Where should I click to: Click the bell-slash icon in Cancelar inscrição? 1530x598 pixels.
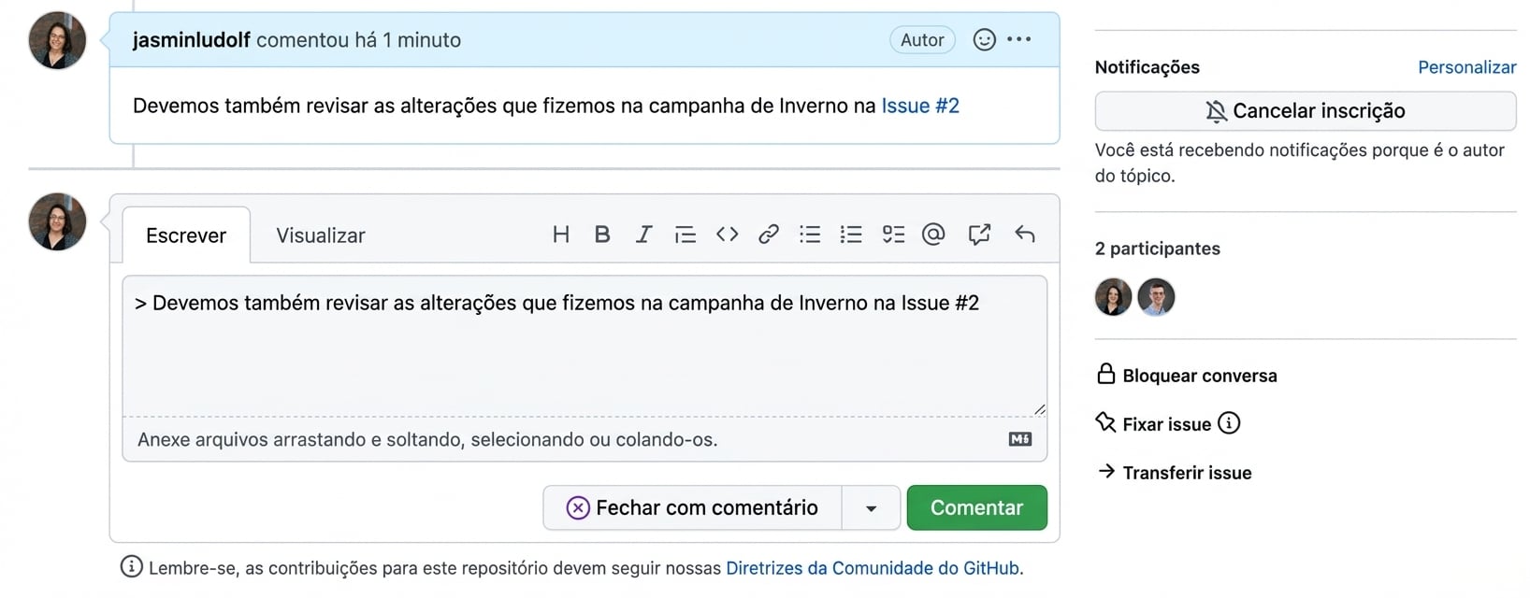[1216, 111]
